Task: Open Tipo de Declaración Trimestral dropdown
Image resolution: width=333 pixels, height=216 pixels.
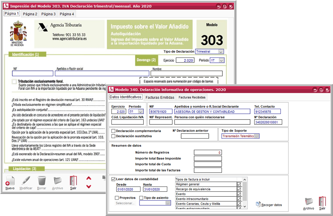Action: coord(221,52)
